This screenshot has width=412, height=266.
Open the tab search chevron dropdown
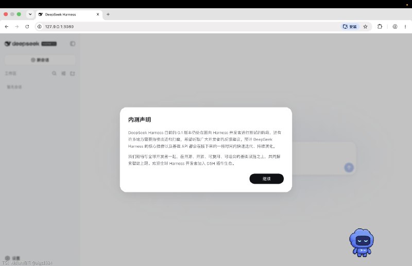[x=30, y=14]
